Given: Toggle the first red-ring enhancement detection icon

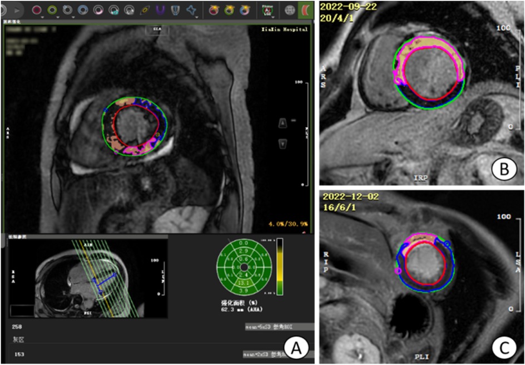Looking at the screenshot, I should (x=214, y=9).
